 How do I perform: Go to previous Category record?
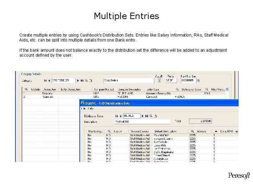(x=49, y=81)
